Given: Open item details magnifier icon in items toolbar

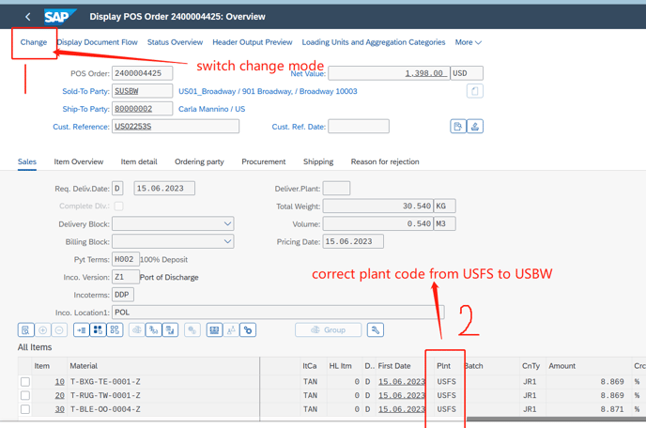Looking at the screenshot, I should [25, 330].
